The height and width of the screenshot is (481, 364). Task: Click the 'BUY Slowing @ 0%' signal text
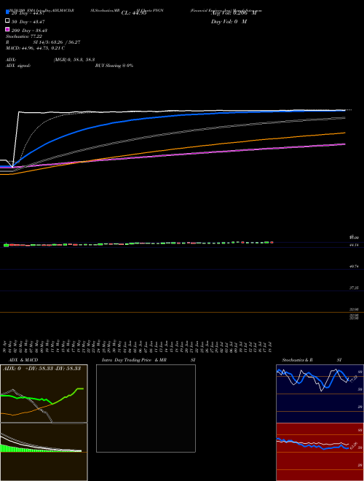point(114,66)
